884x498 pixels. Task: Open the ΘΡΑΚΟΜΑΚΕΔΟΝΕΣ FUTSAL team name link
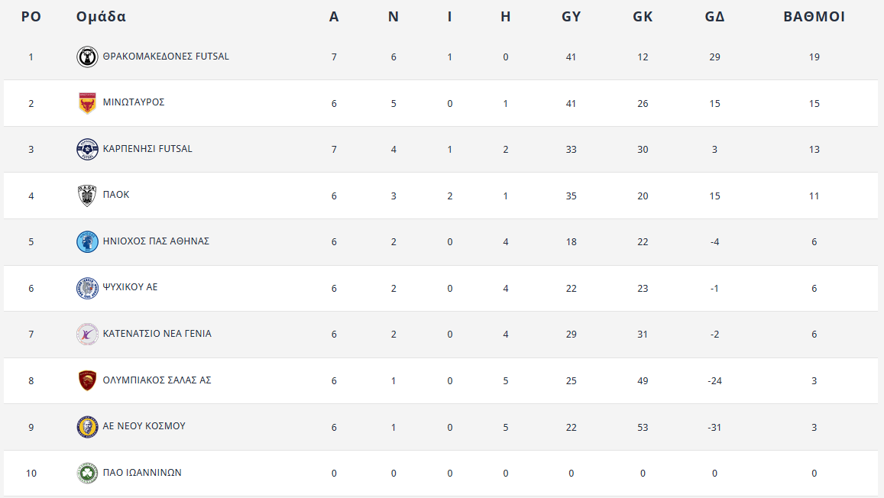[x=166, y=57]
